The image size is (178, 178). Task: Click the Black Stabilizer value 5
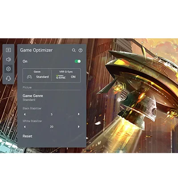[x=52, y=114]
